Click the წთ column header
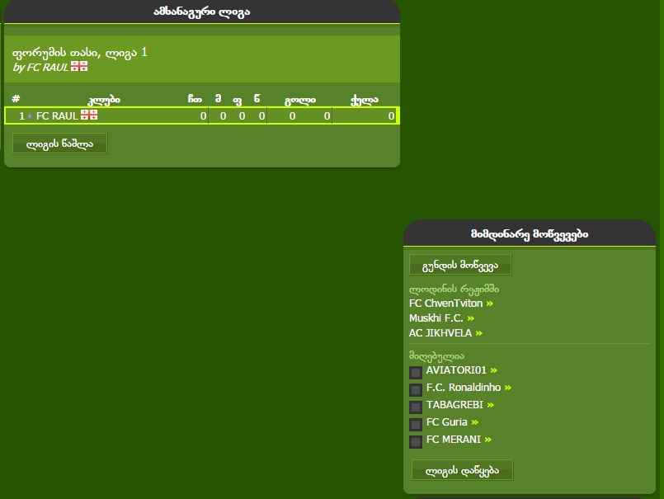Screen dimensions: 664x499 coord(195,99)
